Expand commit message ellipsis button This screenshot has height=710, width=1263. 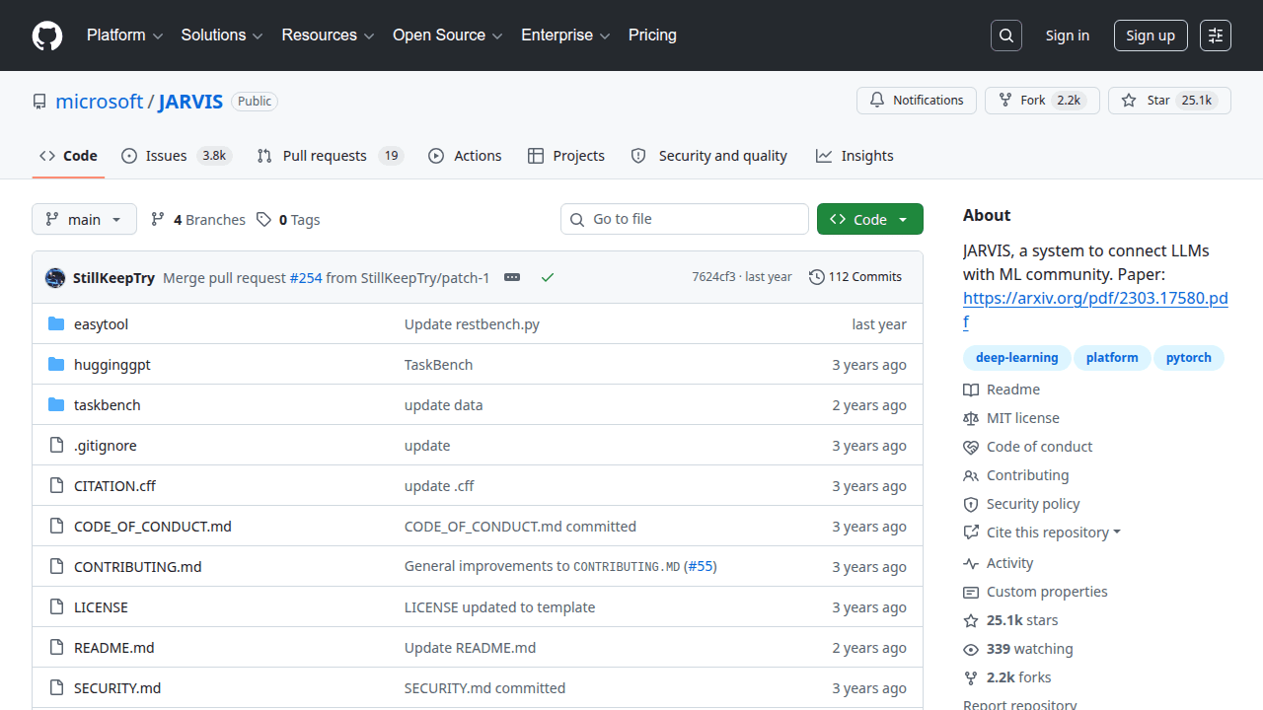512,277
